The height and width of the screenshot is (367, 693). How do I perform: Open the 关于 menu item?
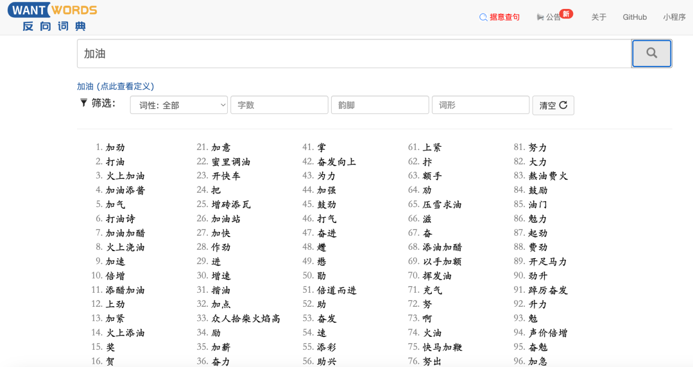pos(599,17)
